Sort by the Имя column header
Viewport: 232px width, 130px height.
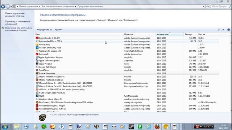pos(79,34)
